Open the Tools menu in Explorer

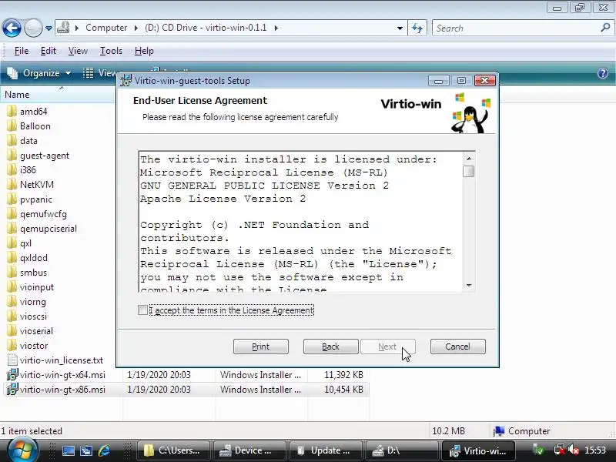tap(111, 51)
